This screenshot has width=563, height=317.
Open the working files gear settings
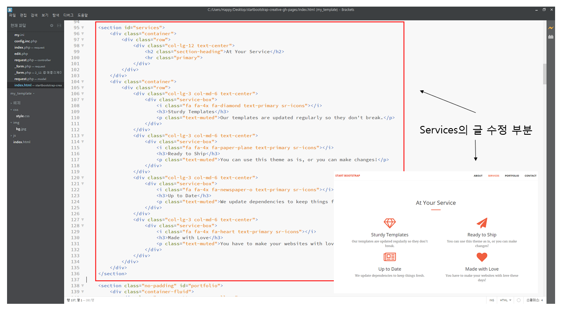51,26
